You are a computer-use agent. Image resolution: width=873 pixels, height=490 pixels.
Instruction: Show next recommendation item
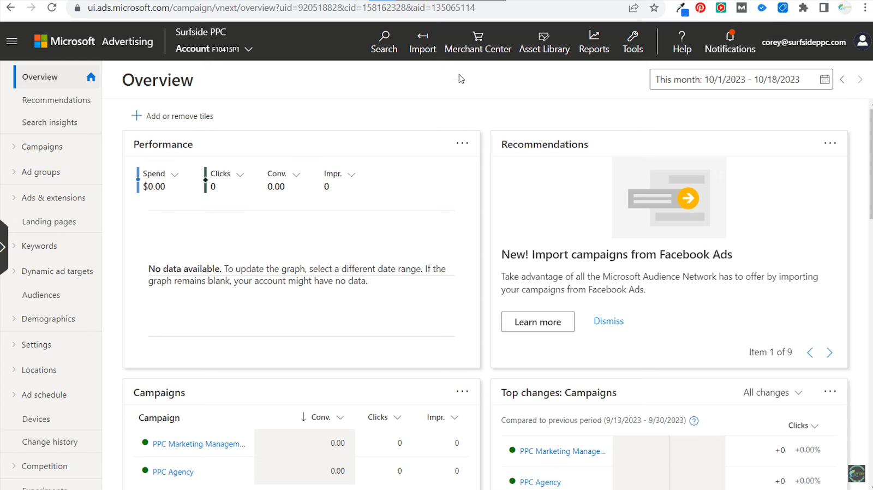[x=829, y=352]
